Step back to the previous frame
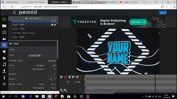 pos(69,77)
